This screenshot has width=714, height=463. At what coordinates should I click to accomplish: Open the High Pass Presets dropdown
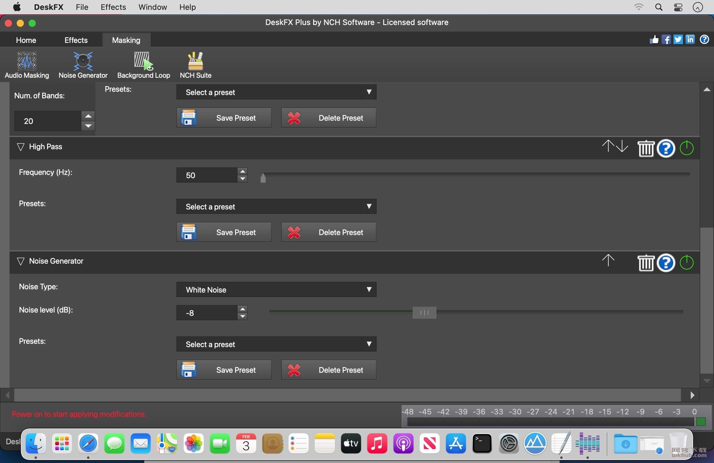coord(276,206)
